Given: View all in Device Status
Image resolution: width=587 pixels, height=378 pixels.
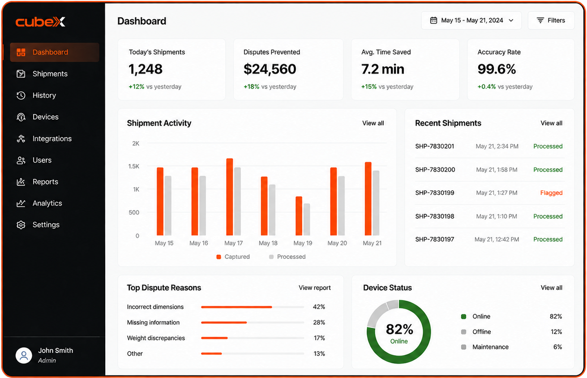Looking at the screenshot, I should (x=551, y=288).
